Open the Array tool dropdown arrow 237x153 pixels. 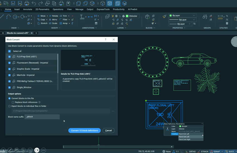point(69,23)
